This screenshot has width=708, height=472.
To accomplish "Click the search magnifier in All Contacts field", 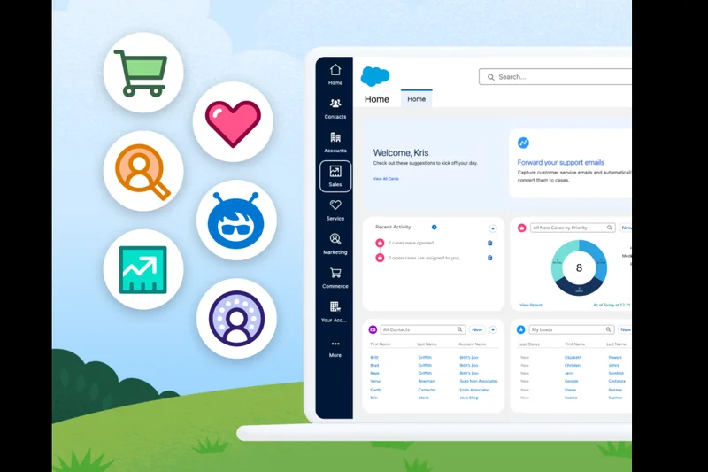I will coord(459,329).
